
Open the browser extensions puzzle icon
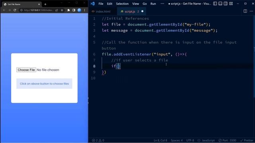pos(69,10)
